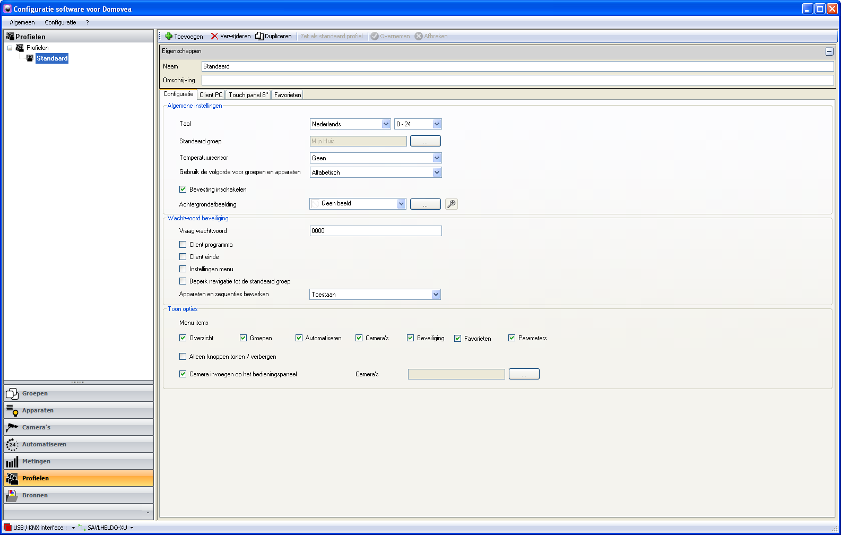Uncheck the Groepen menu item checkbox
Image resolution: width=841 pixels, height=535 pixels.
tap(244, 338)
